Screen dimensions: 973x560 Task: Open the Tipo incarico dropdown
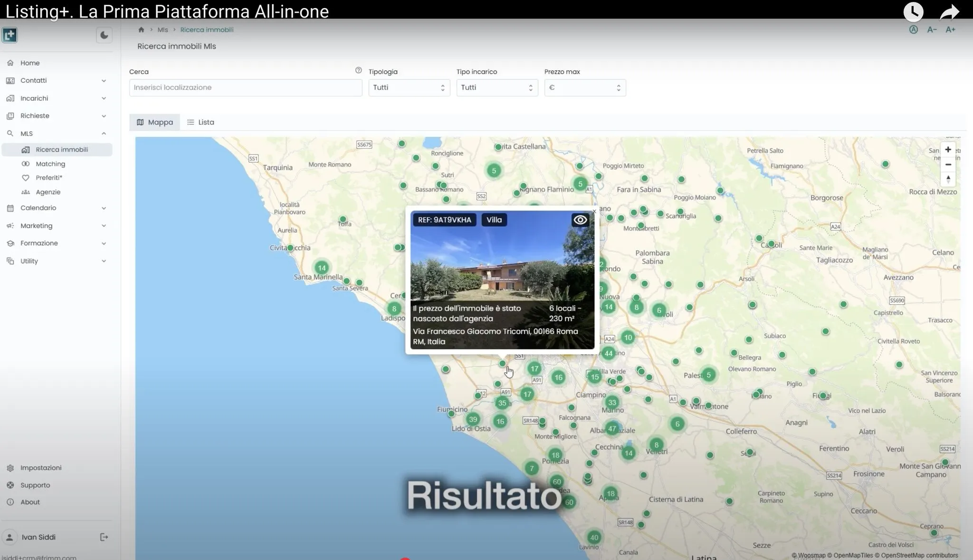497,87
